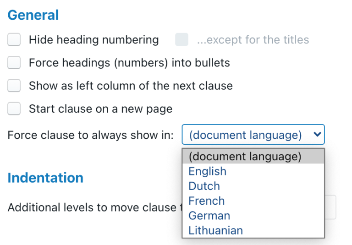Select the highlighted (document language) list option
The image size is (352, 245).
pyautogui.click(x=245, y=157)
